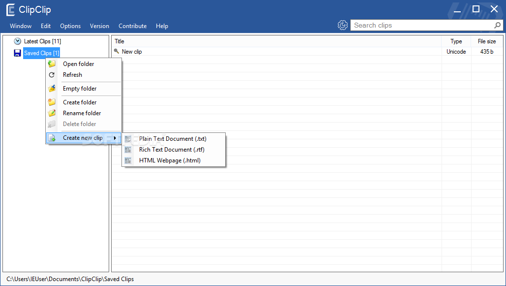The height and width of the screenshot is (286, 506).
Task: Choose Refresh from context menu
Action: 84,75
